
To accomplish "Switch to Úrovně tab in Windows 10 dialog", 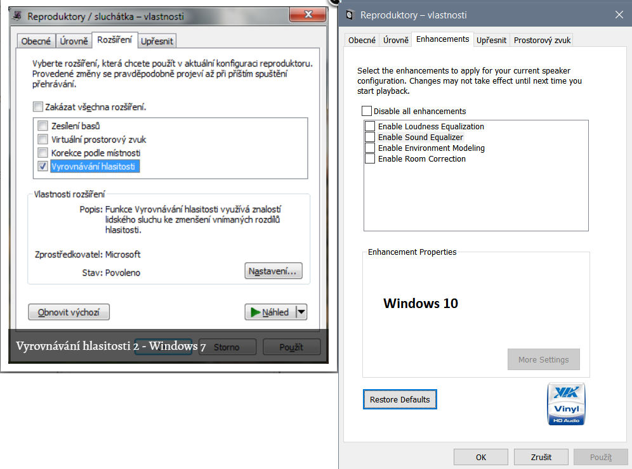I will click(x=396, y=41).
